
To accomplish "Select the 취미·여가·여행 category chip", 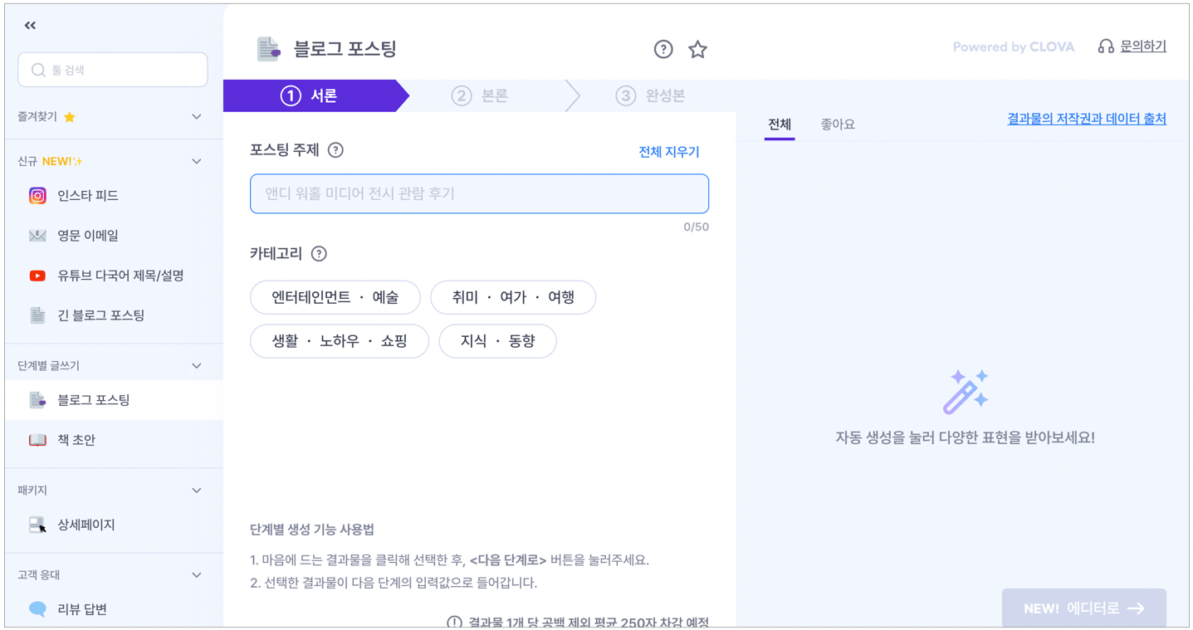I will (512, 297).
